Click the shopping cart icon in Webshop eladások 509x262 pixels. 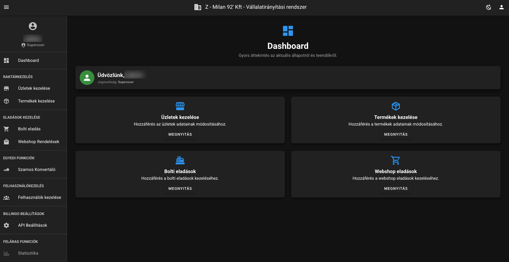[x=395, y=160]
